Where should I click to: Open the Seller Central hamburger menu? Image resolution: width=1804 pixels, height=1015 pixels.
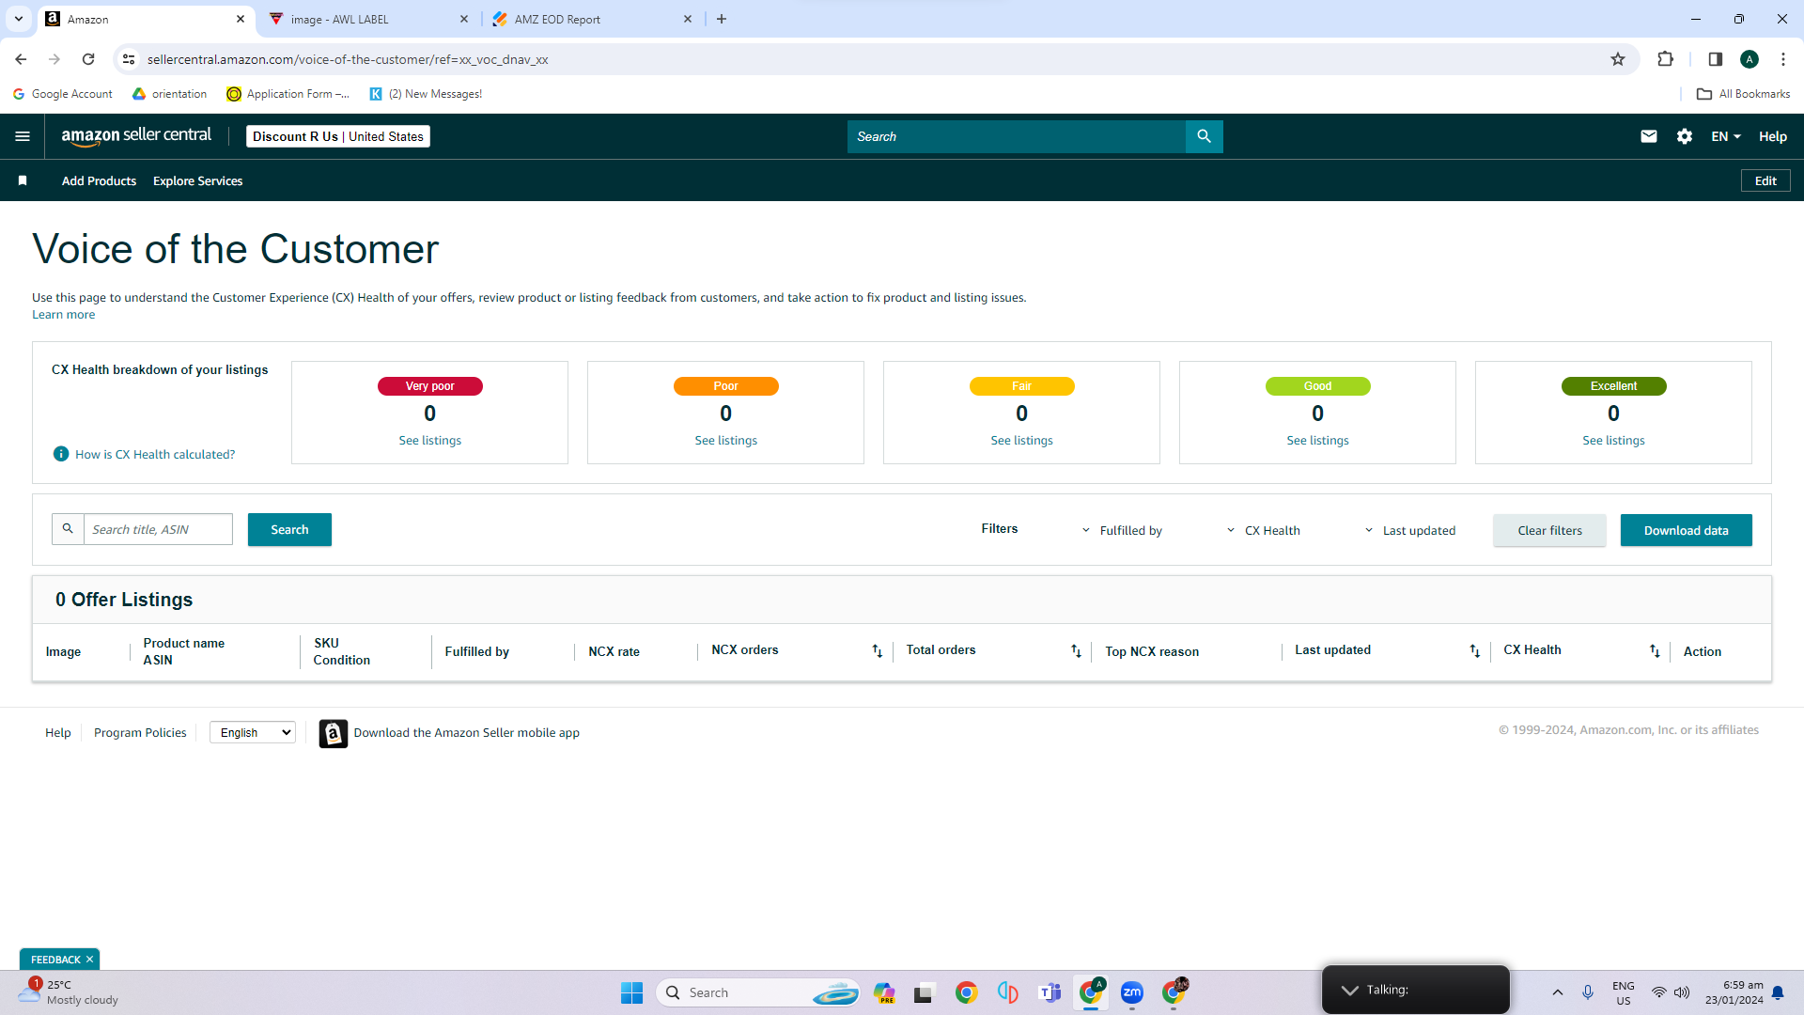pos(23,136)
